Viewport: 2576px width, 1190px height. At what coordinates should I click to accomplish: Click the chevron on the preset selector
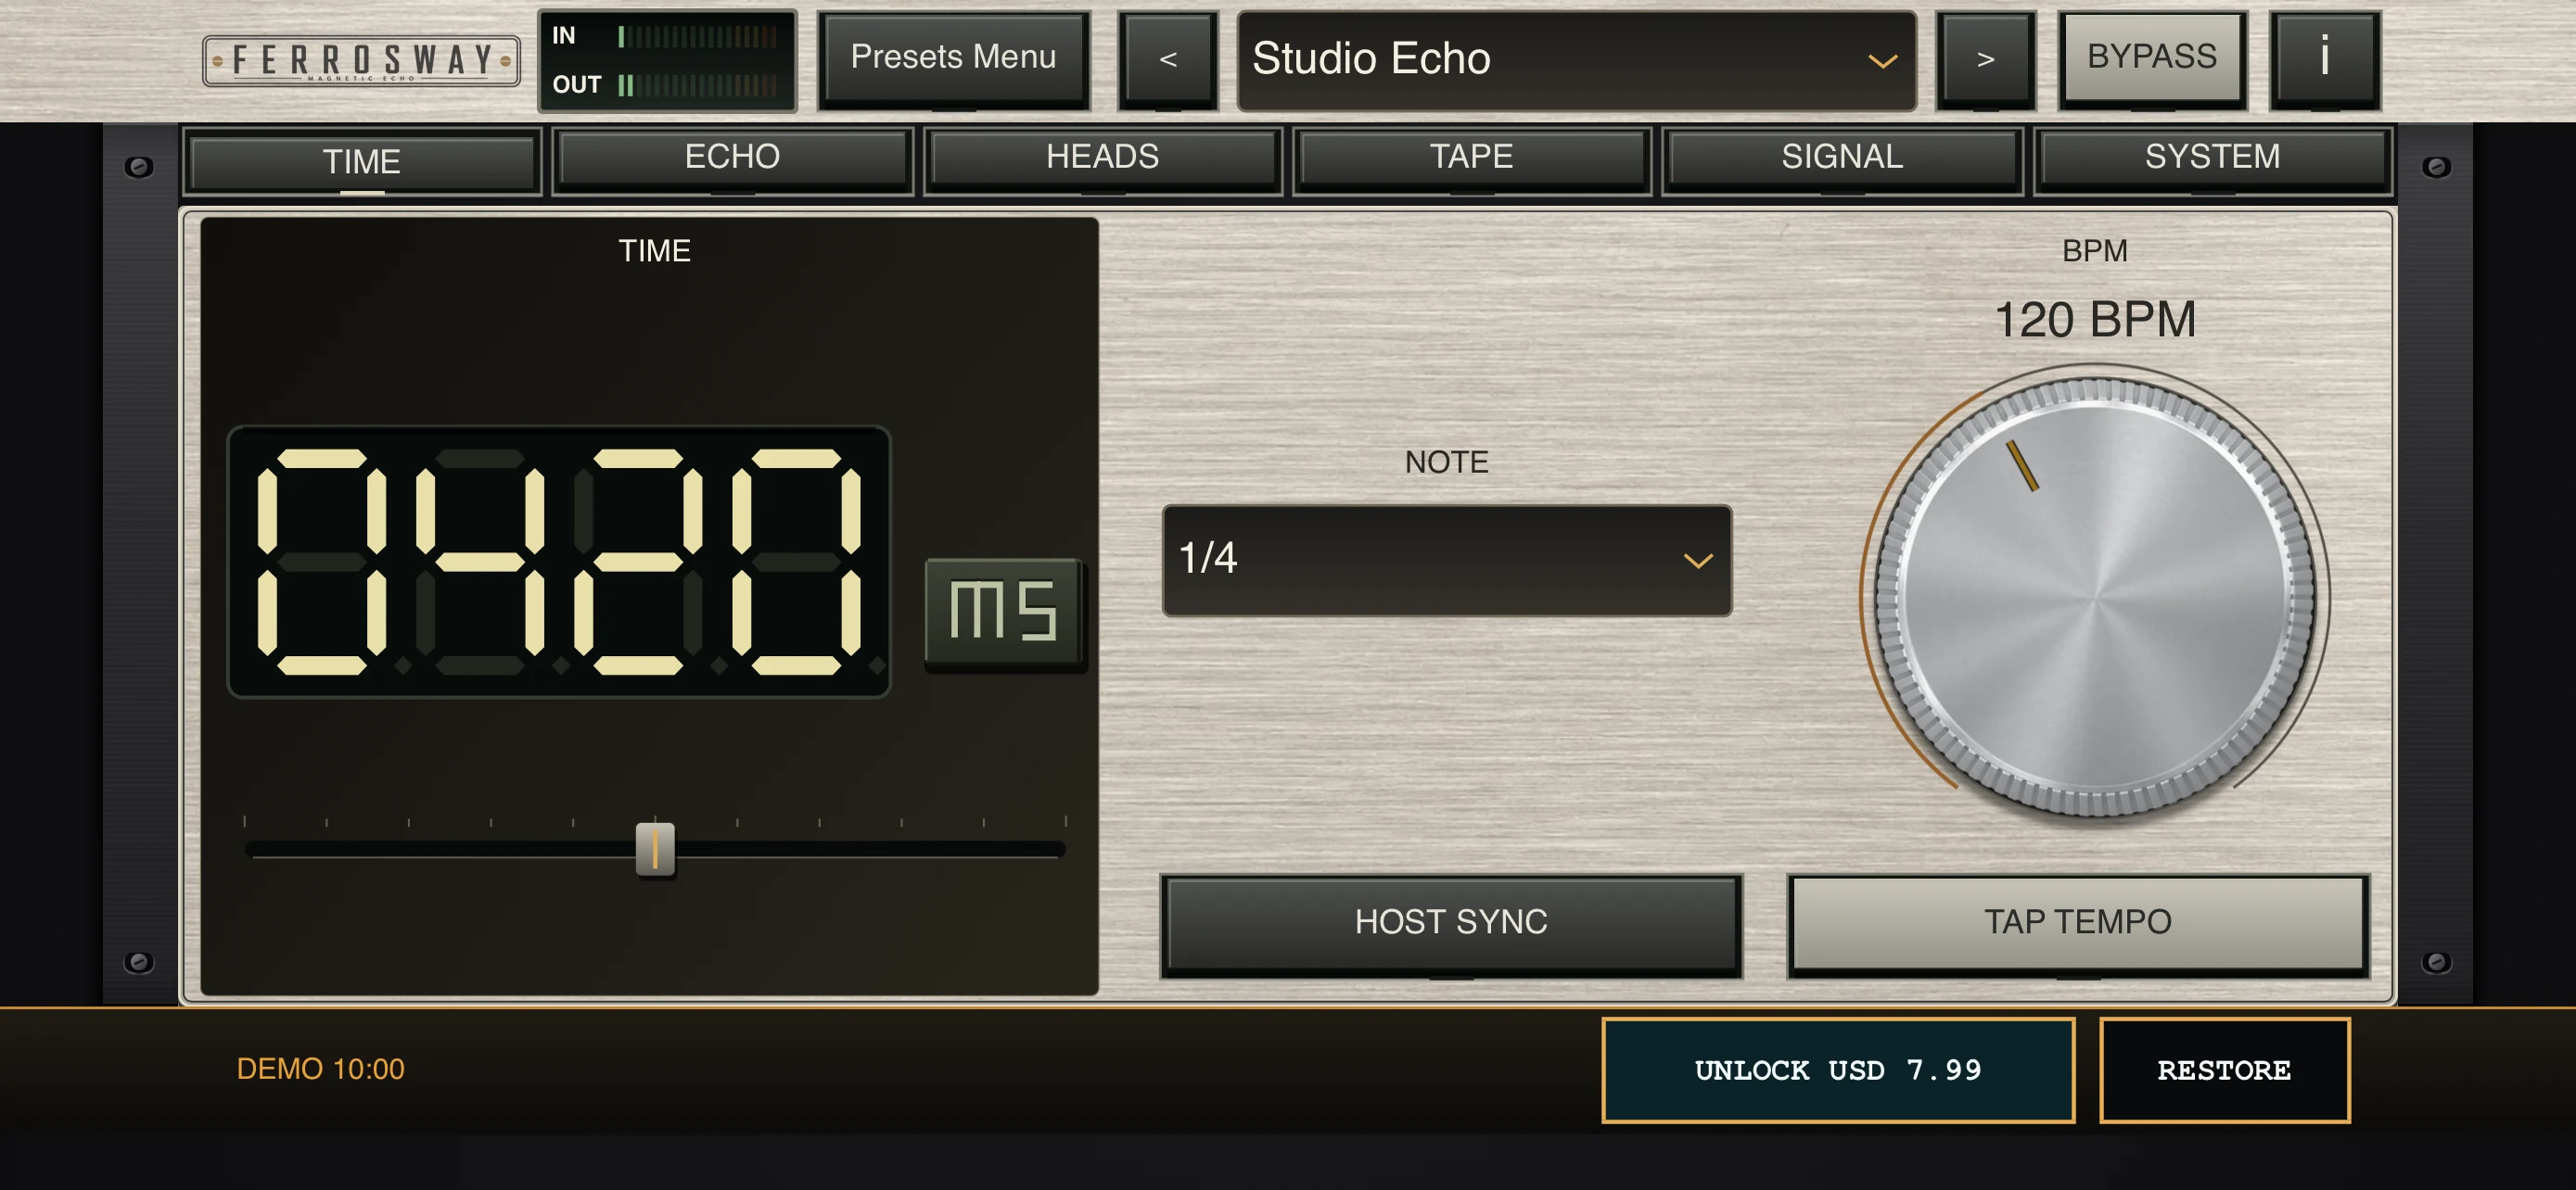tap(1882, 62)
